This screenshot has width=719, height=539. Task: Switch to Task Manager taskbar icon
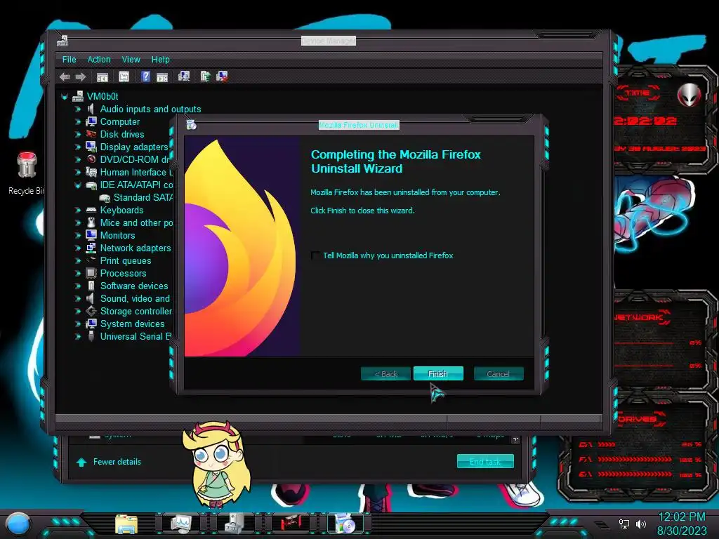180,524
